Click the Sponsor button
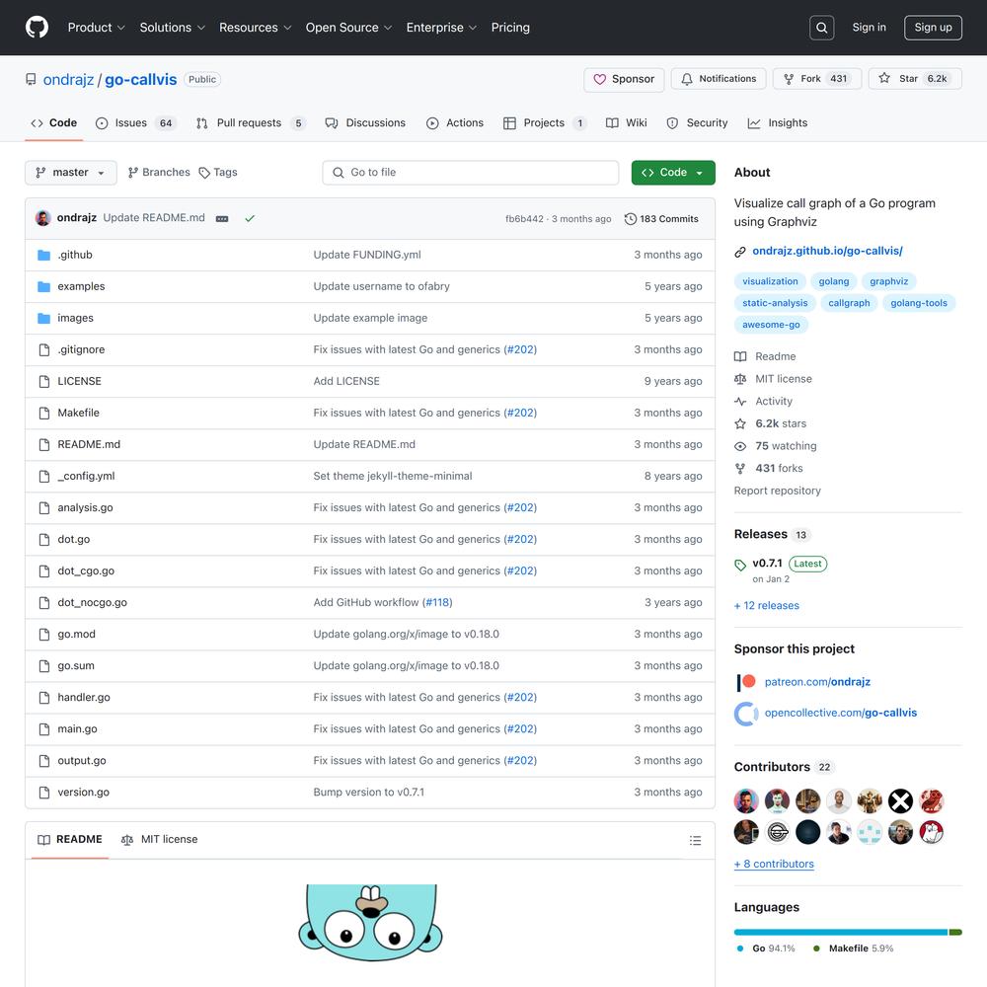This screenshot has height=987, width=987. point(624,79)
